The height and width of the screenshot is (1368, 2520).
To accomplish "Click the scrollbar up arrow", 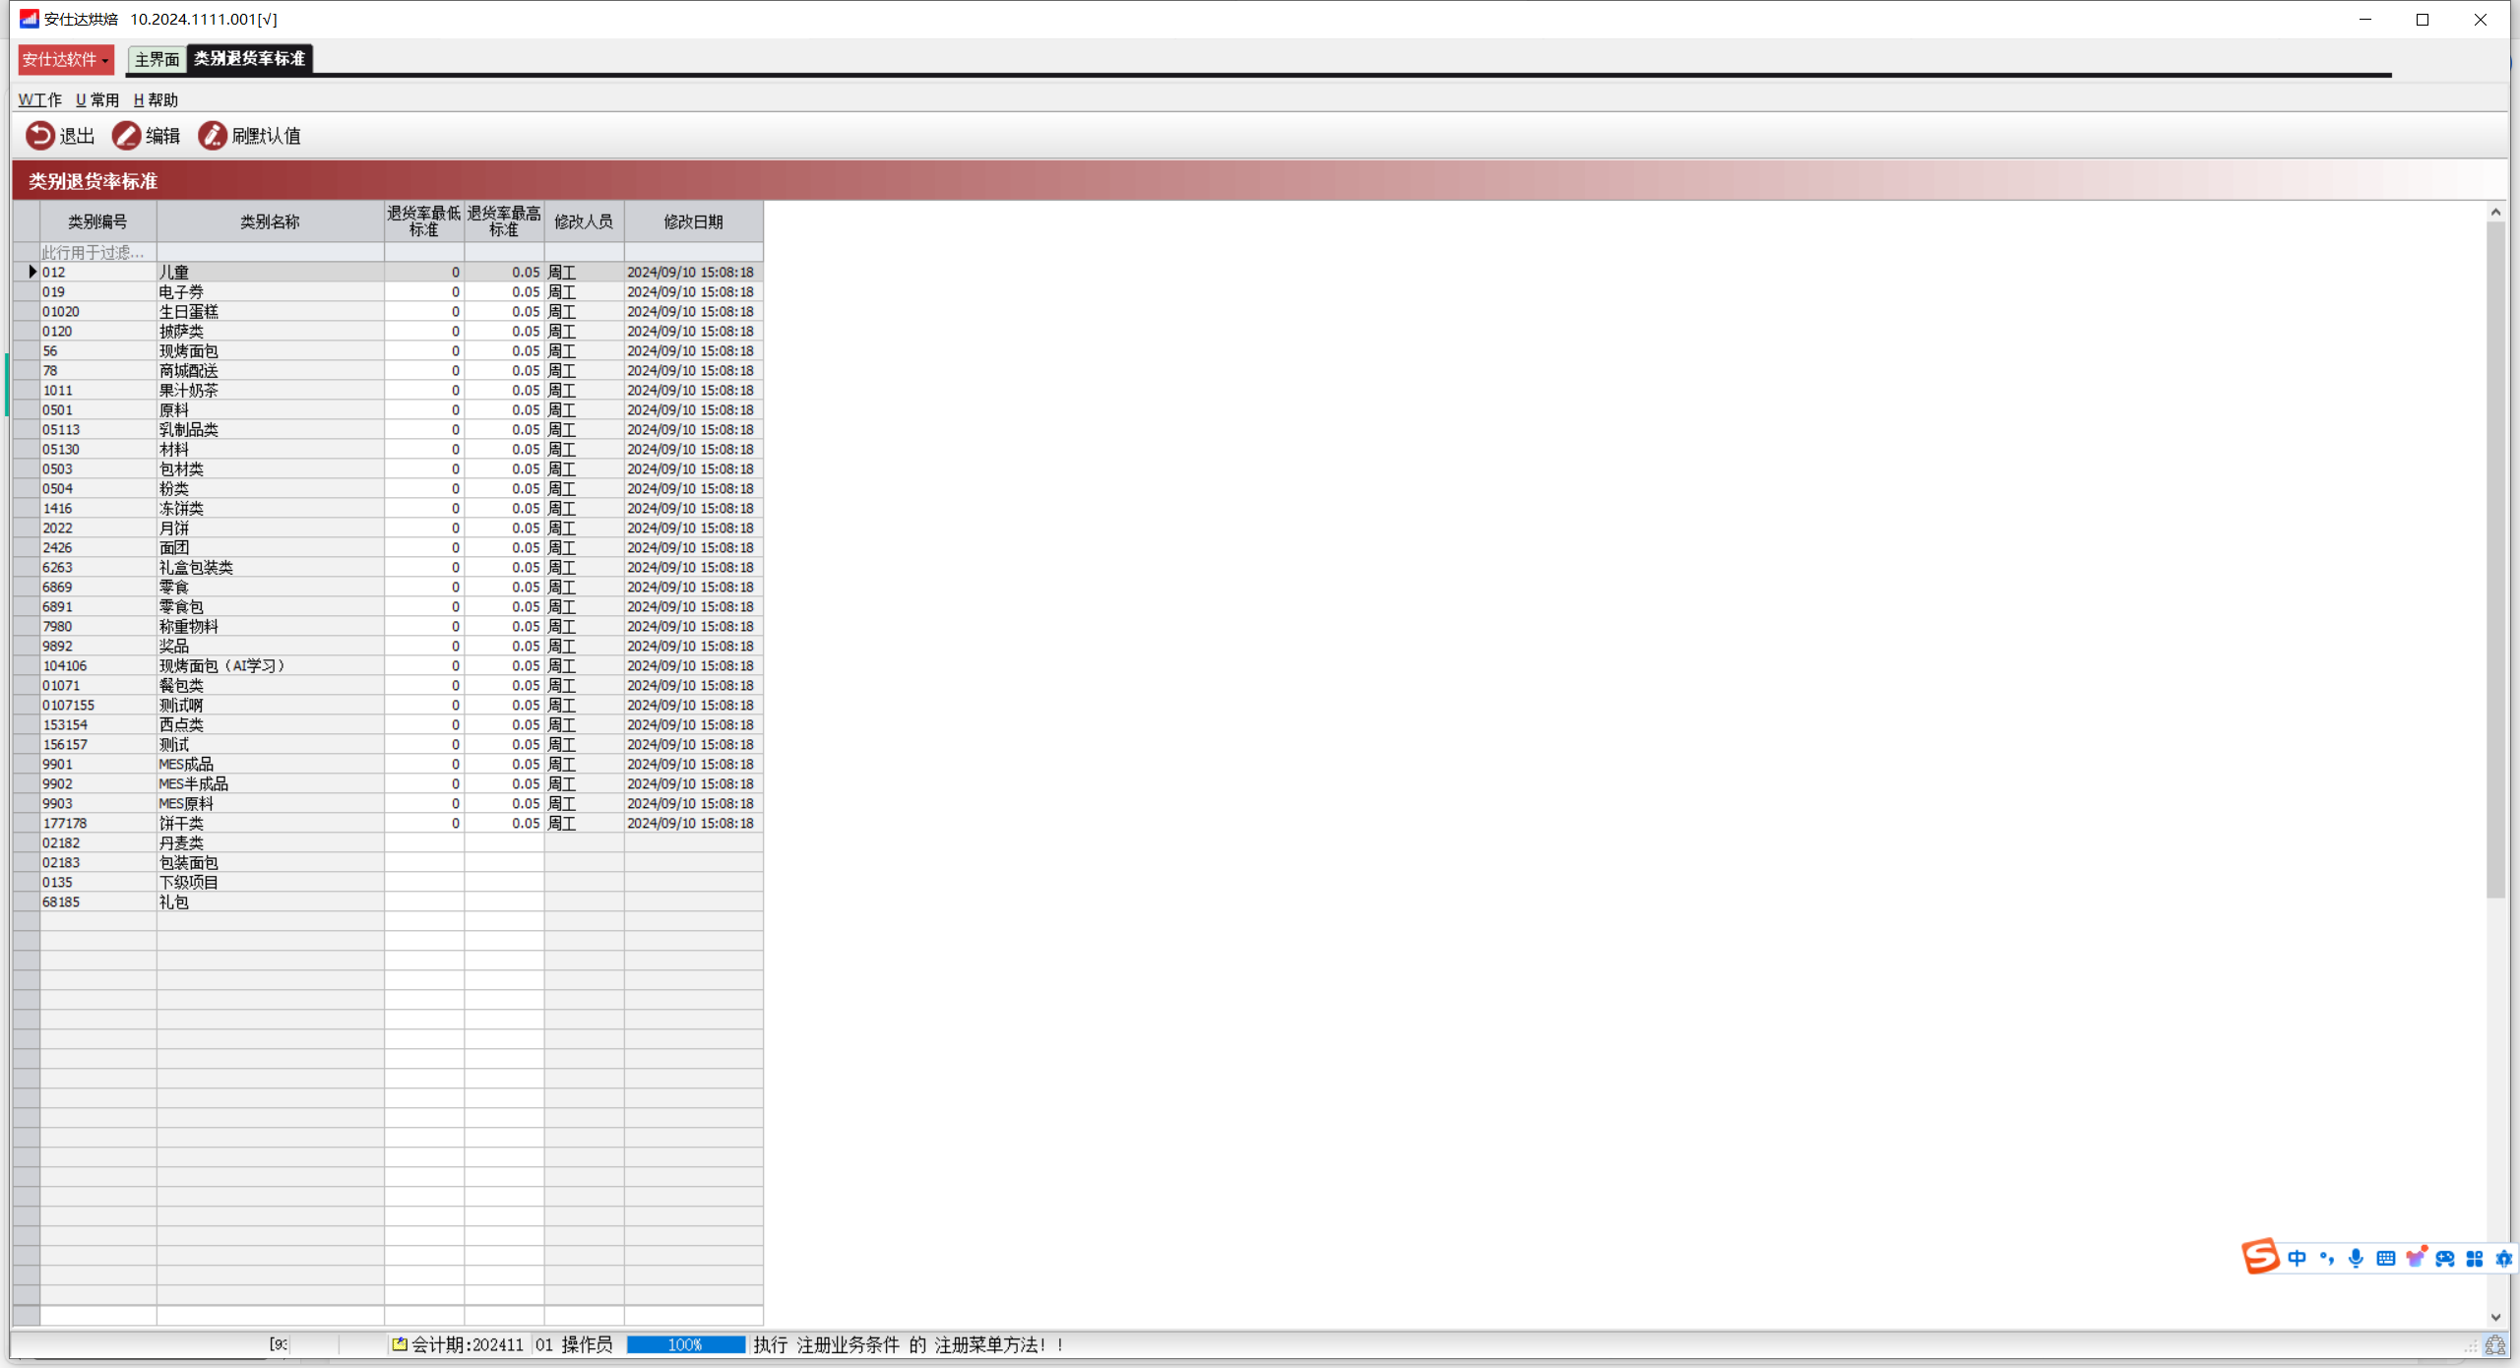I will coord(2495,212).
